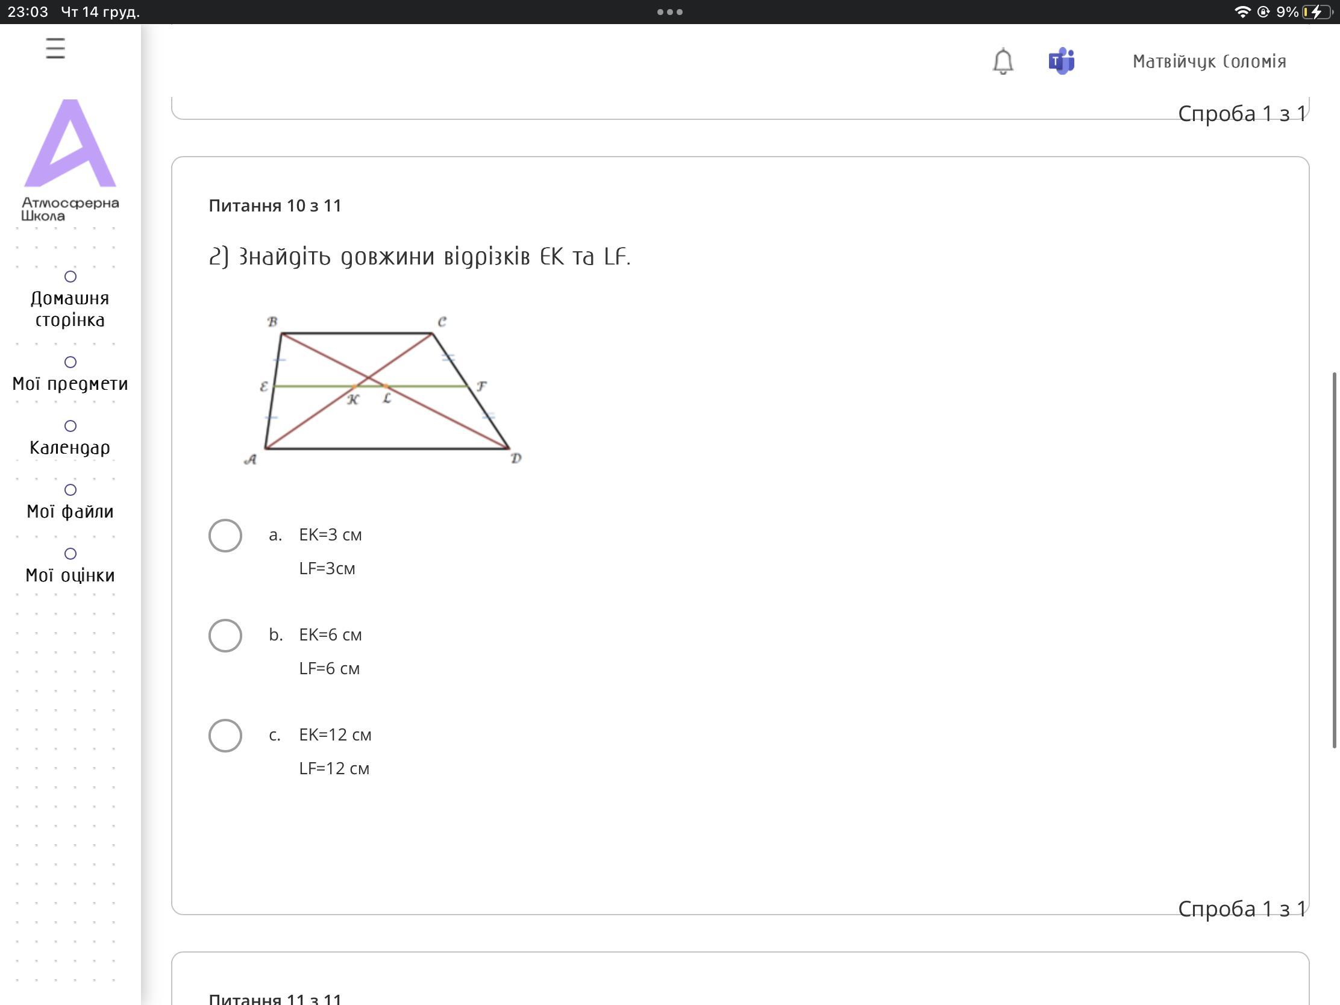Open the hamburger menu icon
The width and height of the screenshot is (1340, 1005).
click(55, 48)
